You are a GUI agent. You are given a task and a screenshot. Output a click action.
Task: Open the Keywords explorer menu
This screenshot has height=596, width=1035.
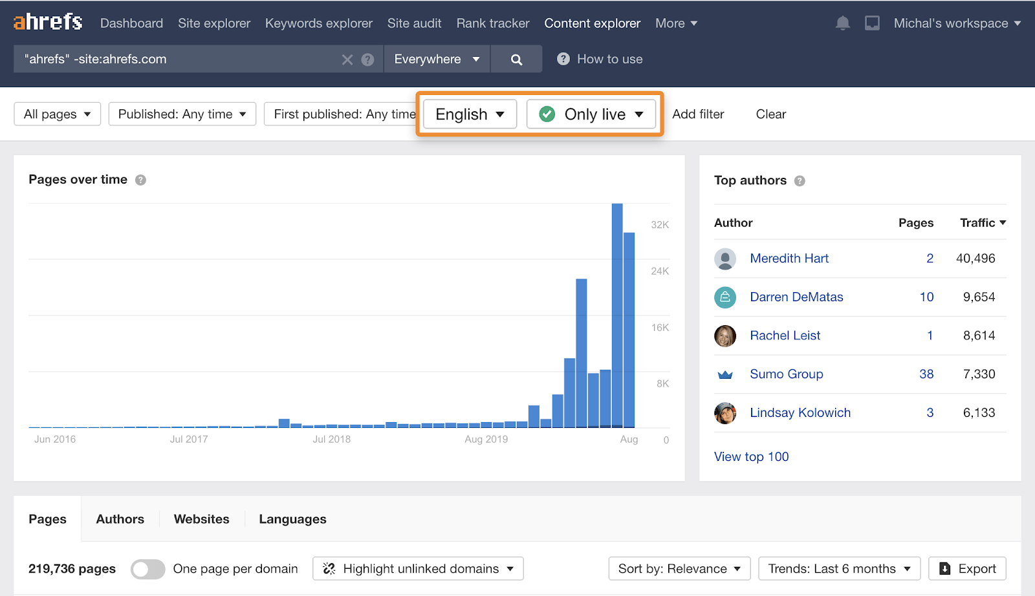[x=318, y=23]
